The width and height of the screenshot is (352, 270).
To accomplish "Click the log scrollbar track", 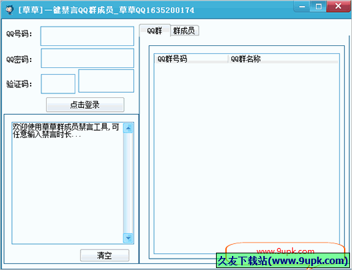I will click(128, 183).
